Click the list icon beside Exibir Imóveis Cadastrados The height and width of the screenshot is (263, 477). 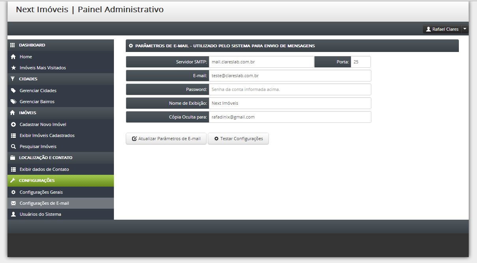click(13, 135)
